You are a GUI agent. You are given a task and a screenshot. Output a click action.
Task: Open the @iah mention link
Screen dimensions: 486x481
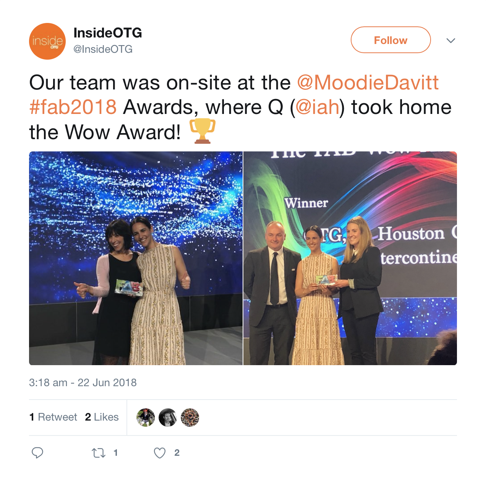pyautogui.click(x=318, y=107)
